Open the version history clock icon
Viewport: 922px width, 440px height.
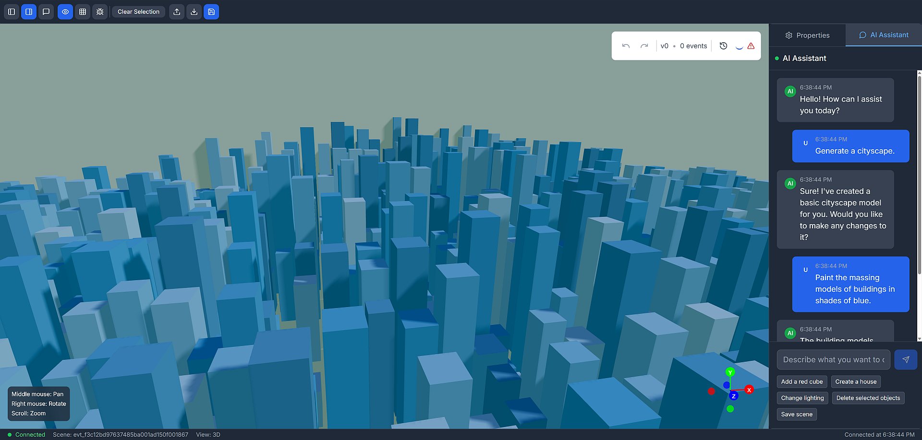tap(723, 46)
